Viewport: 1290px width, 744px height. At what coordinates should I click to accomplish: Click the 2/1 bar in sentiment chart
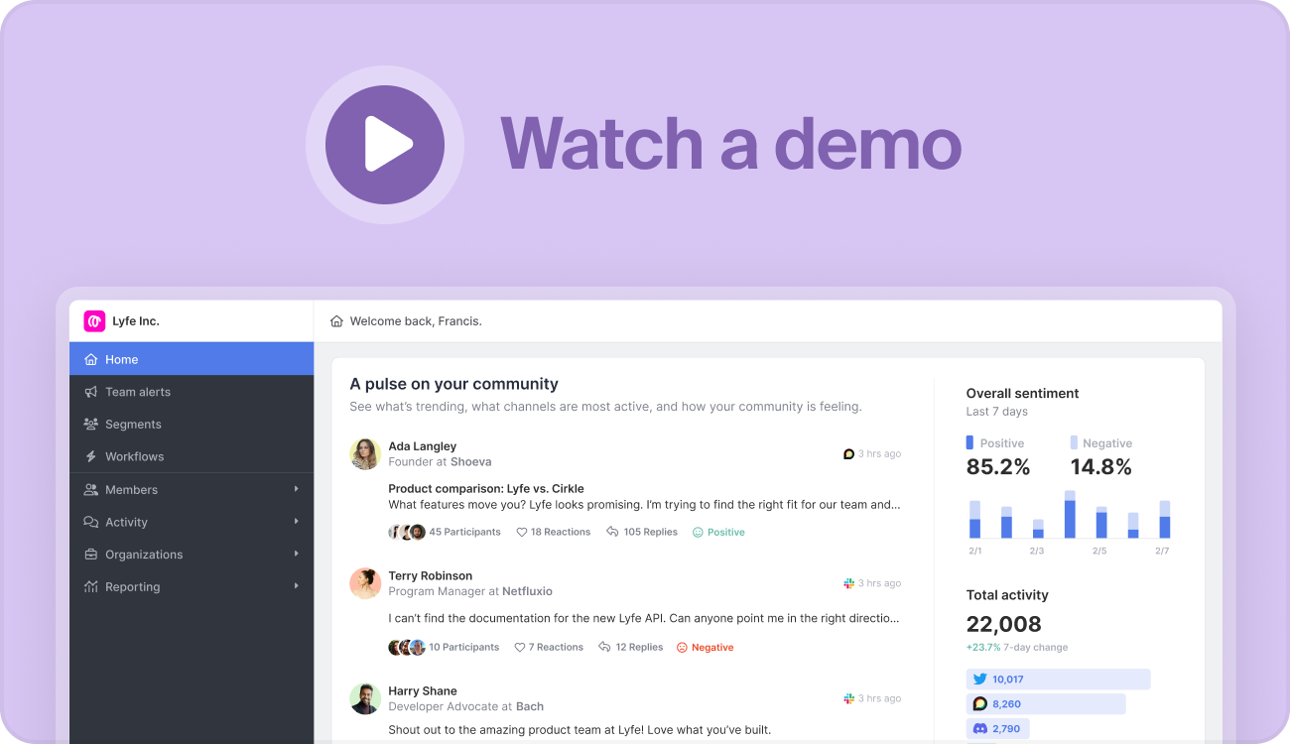pos(974,520)
